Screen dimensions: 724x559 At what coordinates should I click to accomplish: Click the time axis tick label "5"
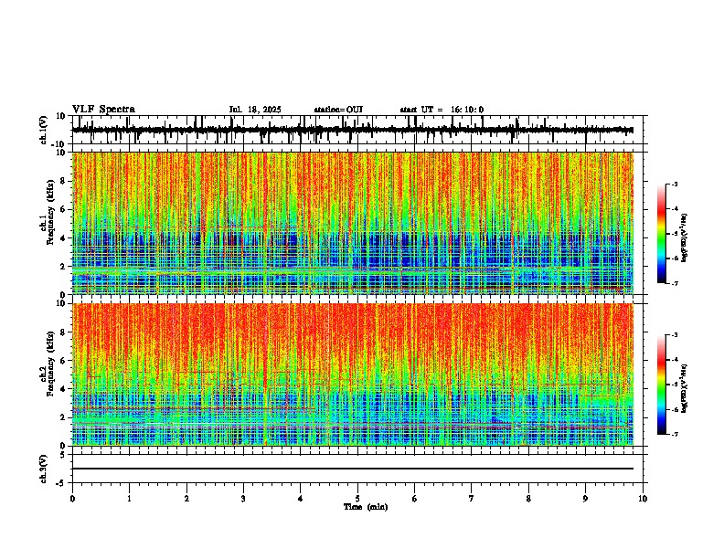357,499
